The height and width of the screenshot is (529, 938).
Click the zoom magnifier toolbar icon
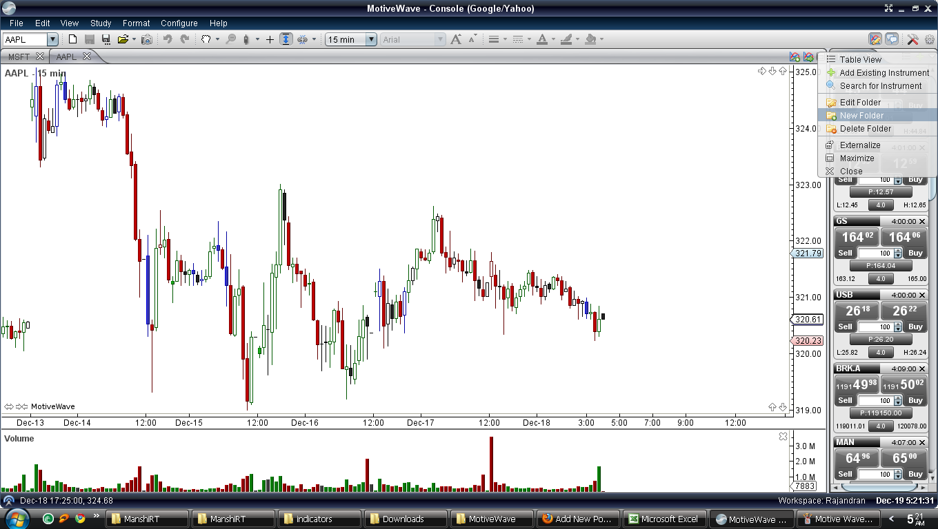coord(231,39)
